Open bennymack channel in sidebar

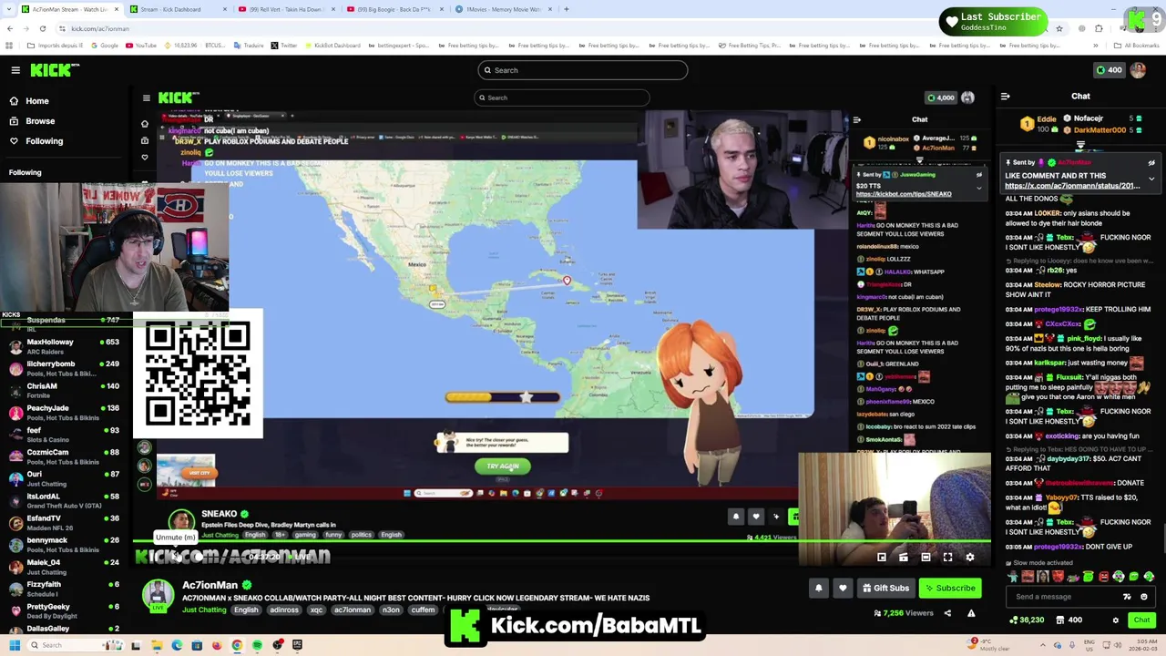coord(64,544)
